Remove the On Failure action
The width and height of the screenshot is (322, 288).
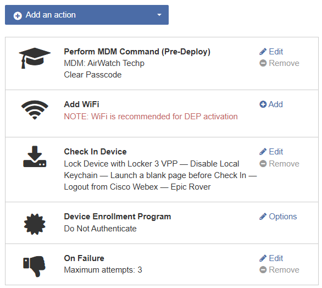tap(279, 270)
